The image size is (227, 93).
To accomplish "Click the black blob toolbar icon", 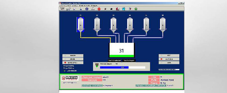I will 111,9.
